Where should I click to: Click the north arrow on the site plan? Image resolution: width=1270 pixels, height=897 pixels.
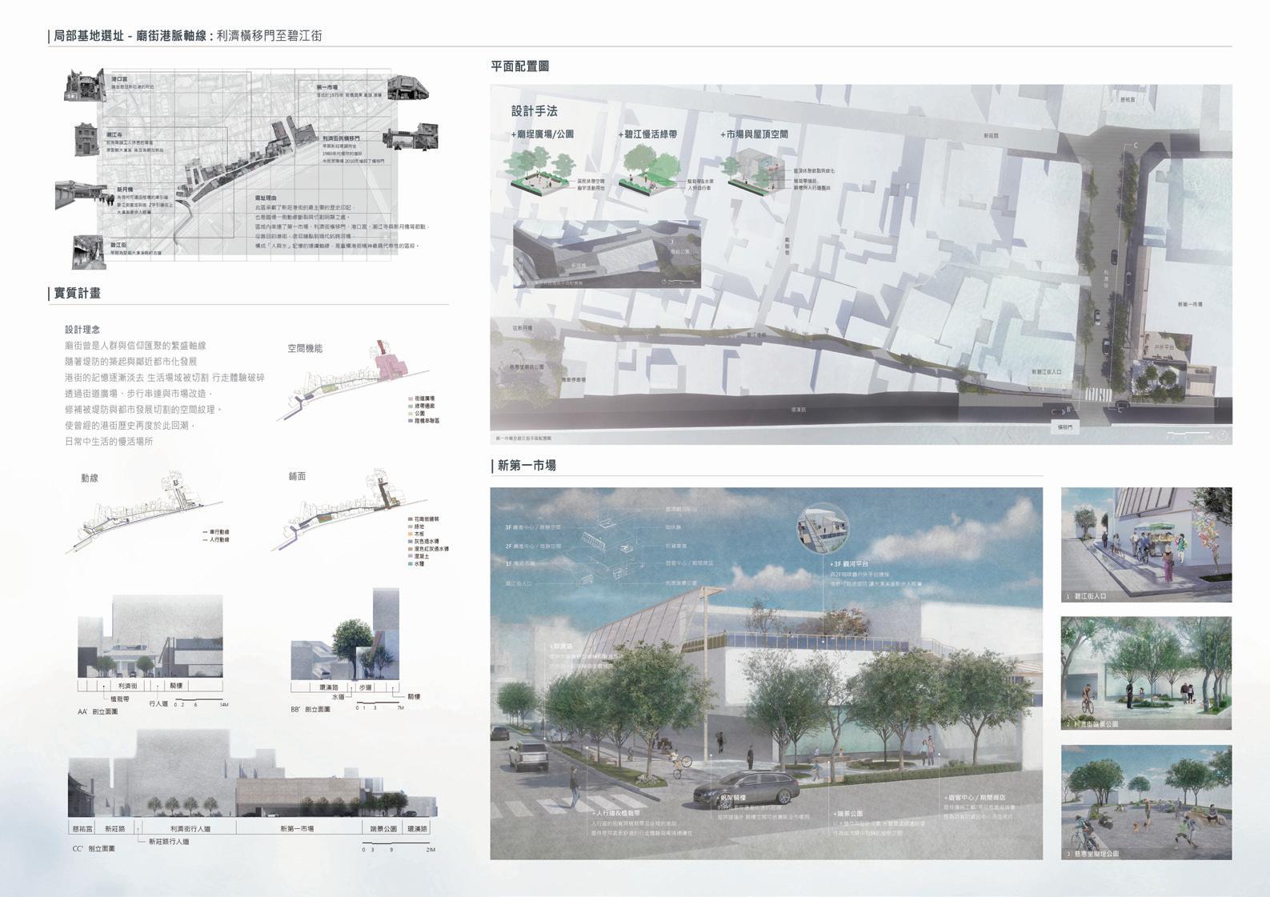tap(1222, 435)
